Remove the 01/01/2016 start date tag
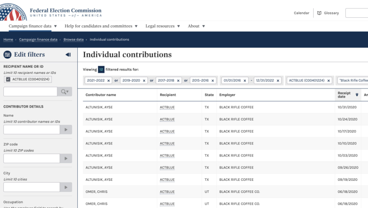368x208 pixels. click(245, 81)
